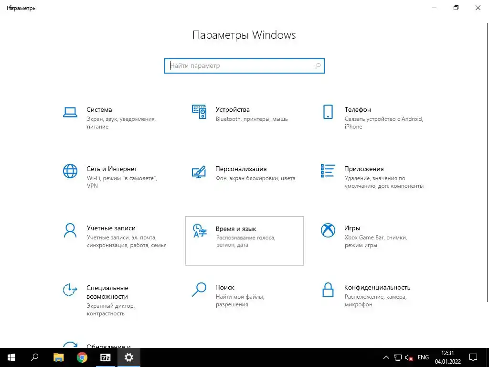Viewport: 489px width, 367px height.
Task: Open the Специальные возможности icon
Action: coord(70,290)
